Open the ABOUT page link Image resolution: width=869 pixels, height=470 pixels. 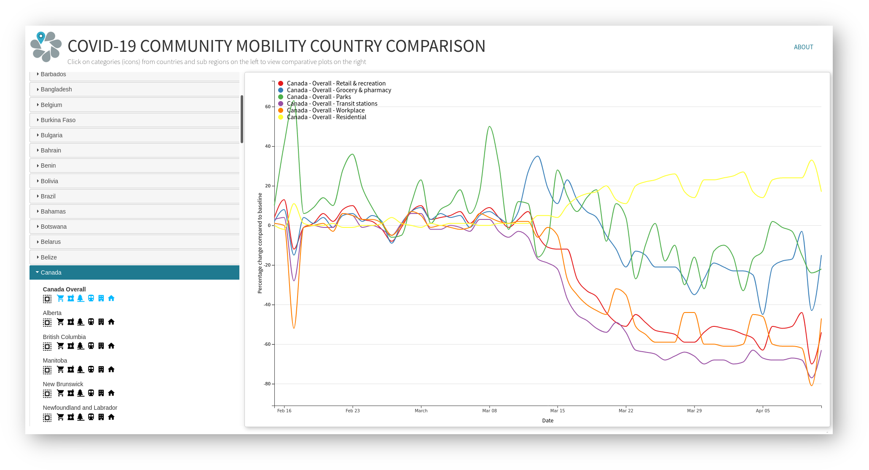(803, 47)
